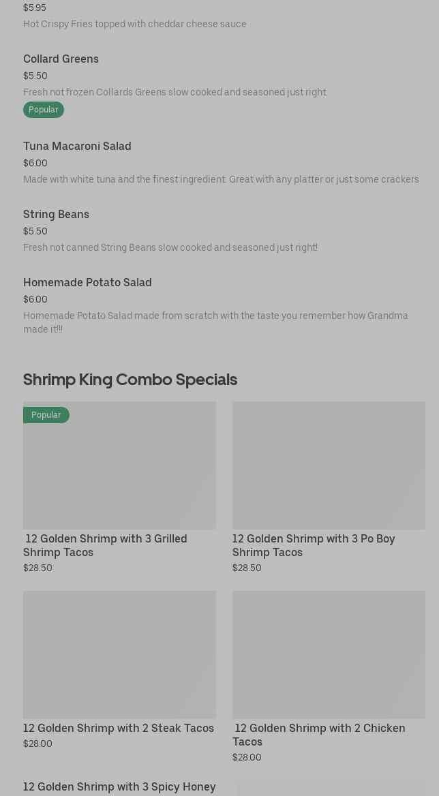The width and height of the screenshot is (439, 796).
Task: Open the Collard Greens menu item
Action: coord(61,59)
